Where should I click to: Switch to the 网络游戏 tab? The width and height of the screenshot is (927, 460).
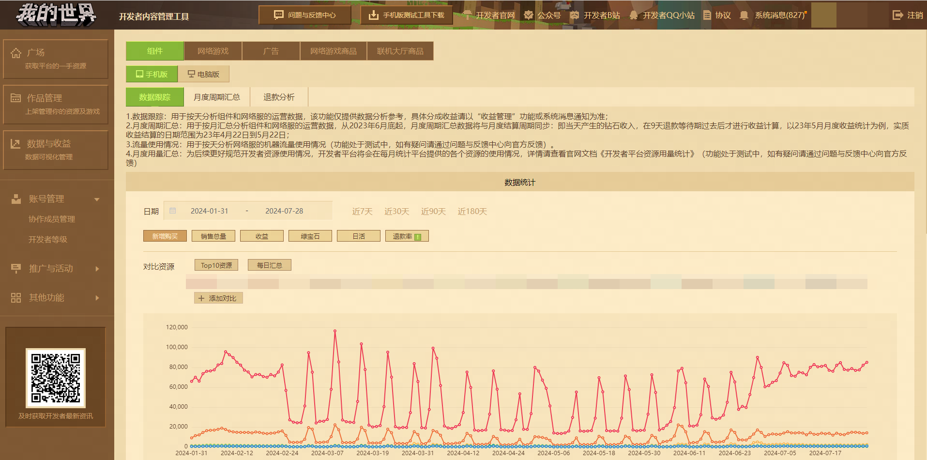(x=213, y=51)
